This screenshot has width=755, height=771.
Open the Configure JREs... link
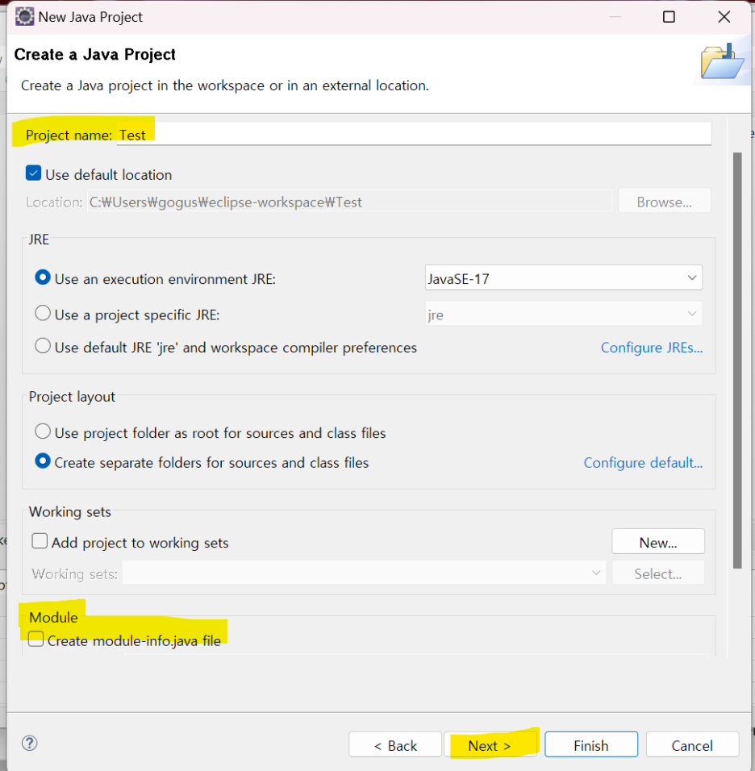652,347
